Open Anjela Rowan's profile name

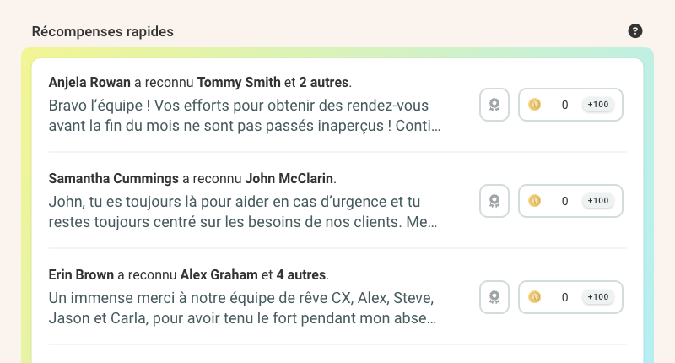click(x=89, y=83)
